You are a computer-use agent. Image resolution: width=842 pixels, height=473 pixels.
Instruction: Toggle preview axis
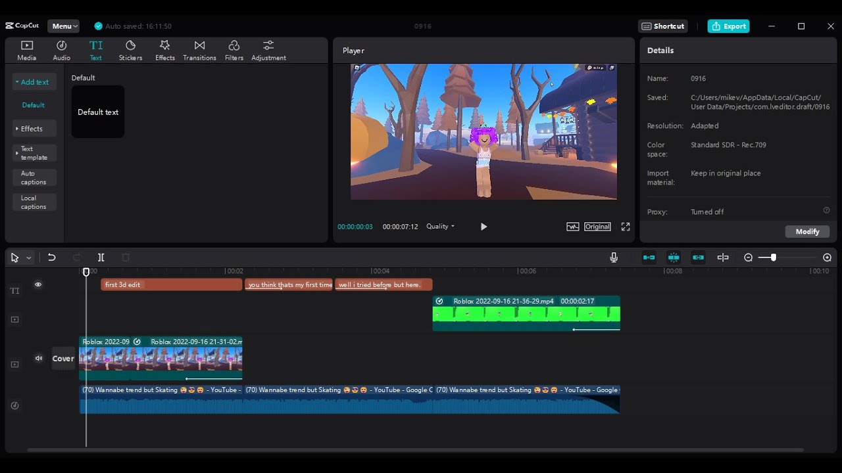(x=723, y=258)
